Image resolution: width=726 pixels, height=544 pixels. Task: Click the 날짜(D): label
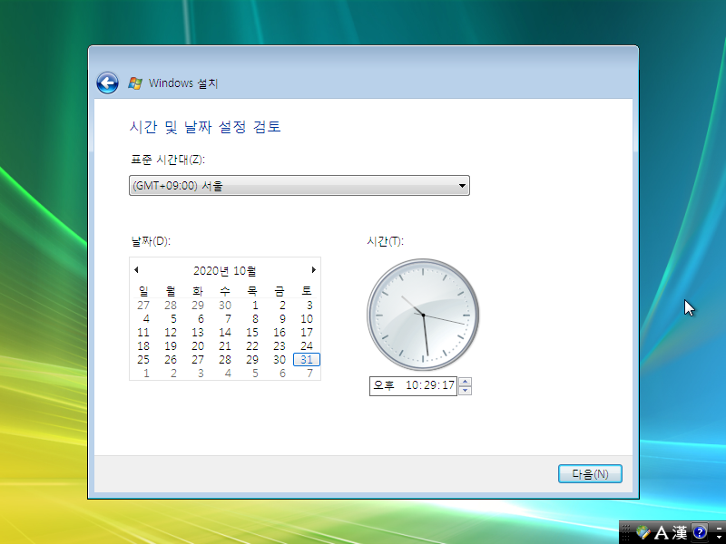[x=151, y=241]
